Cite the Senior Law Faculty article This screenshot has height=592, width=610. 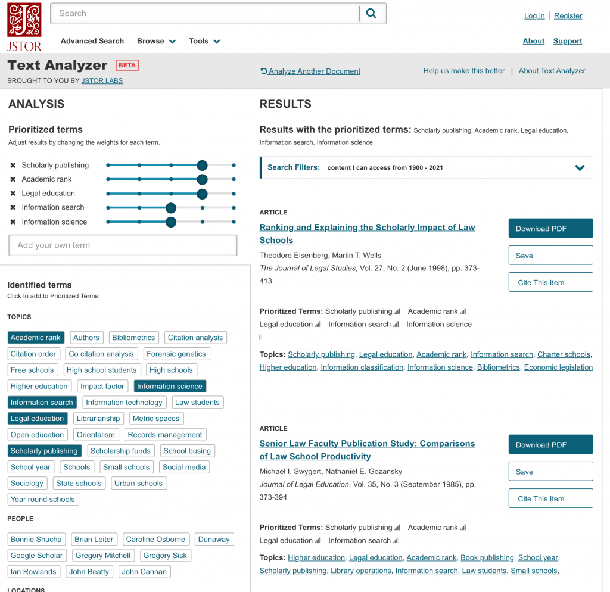550,498
